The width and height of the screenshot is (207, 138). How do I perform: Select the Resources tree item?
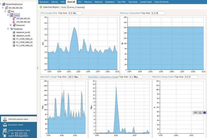point(20,25)
